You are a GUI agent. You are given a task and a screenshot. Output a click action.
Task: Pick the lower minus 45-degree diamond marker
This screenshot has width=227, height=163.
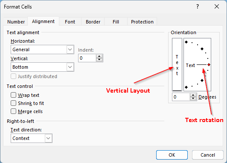click(202, 81)
